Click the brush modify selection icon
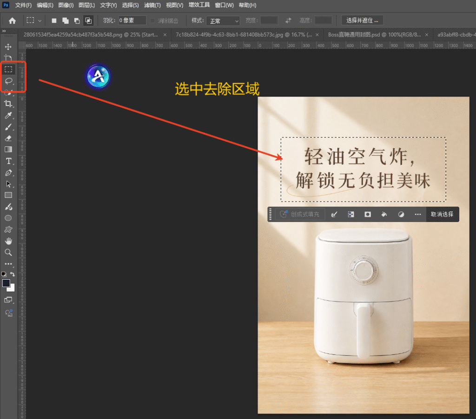 [334, 215]
